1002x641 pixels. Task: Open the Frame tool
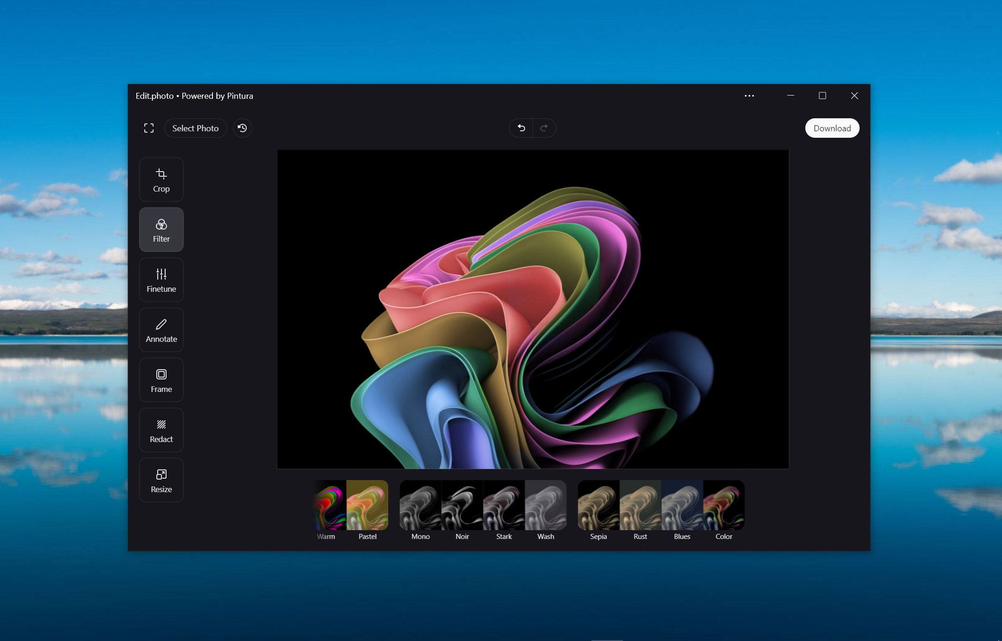[161, 380]
